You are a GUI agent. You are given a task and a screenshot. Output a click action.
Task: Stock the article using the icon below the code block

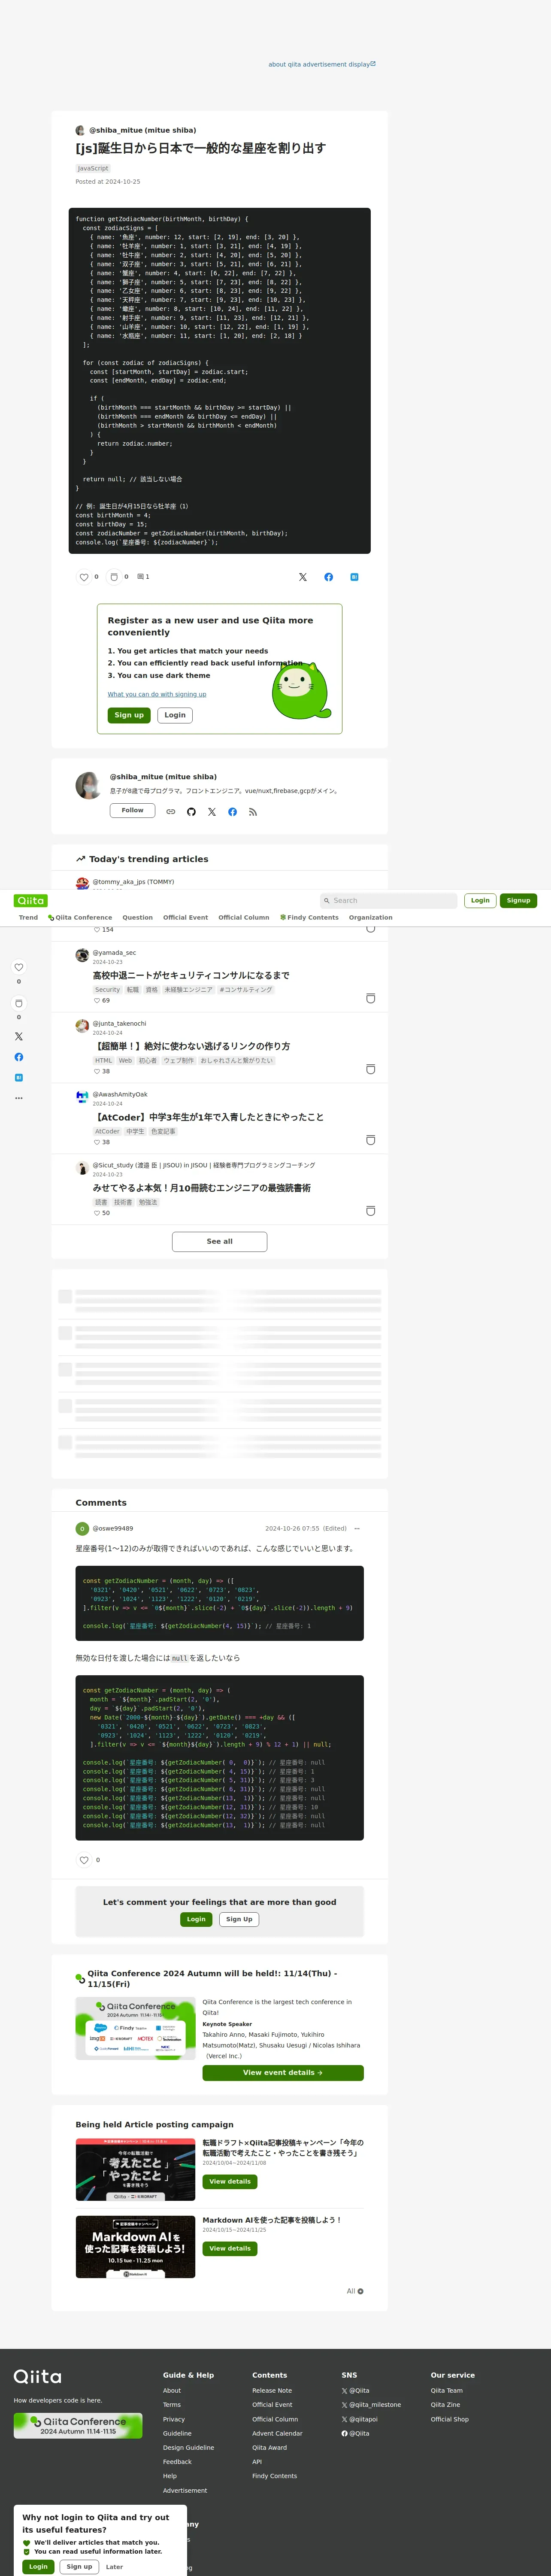114,577
